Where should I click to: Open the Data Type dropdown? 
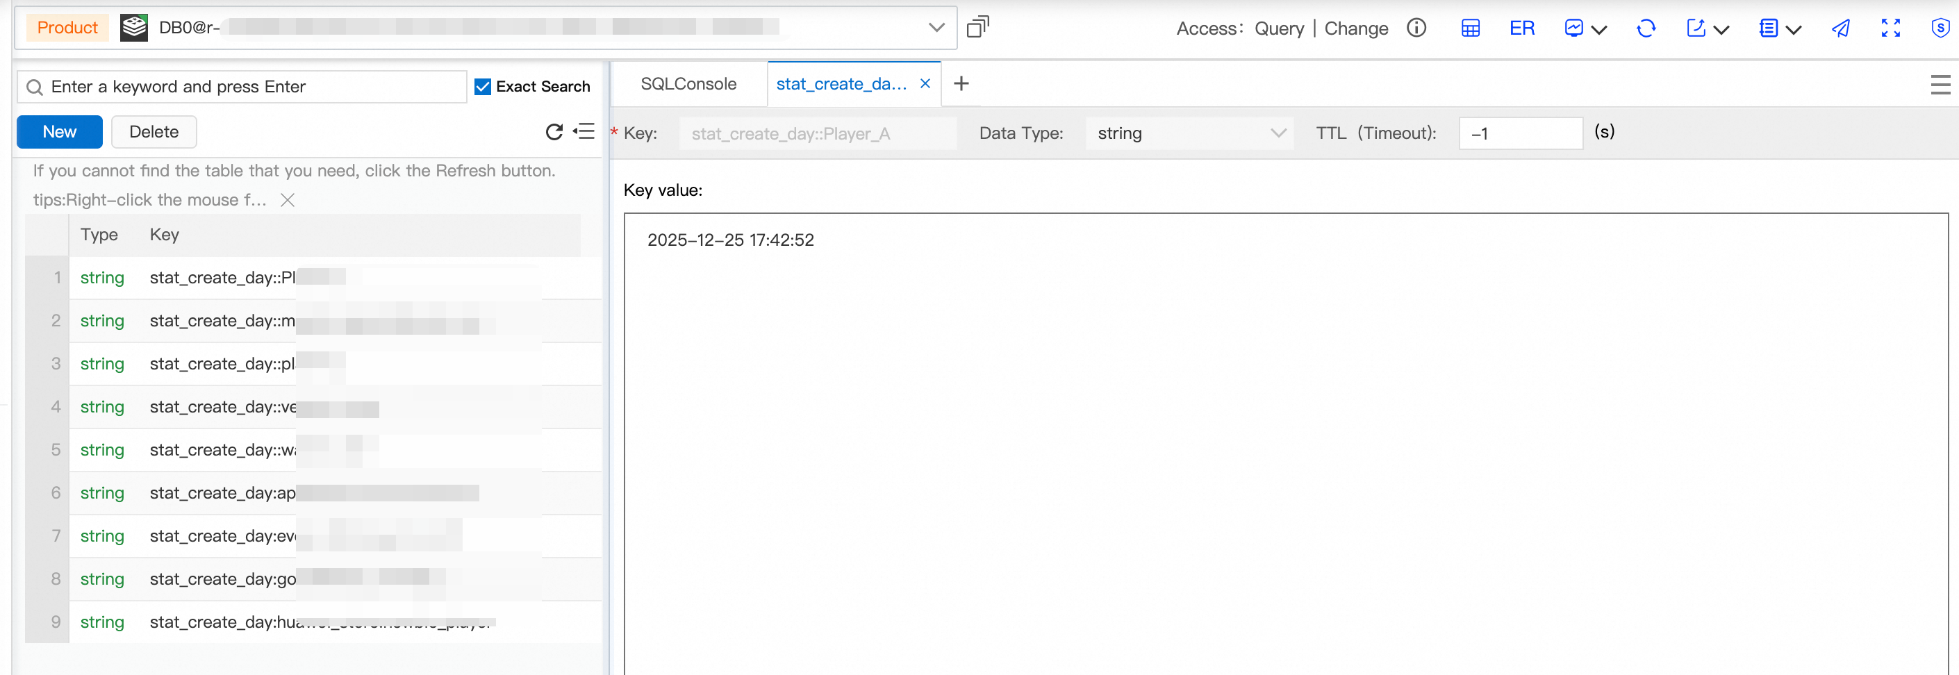point(1189,134)
